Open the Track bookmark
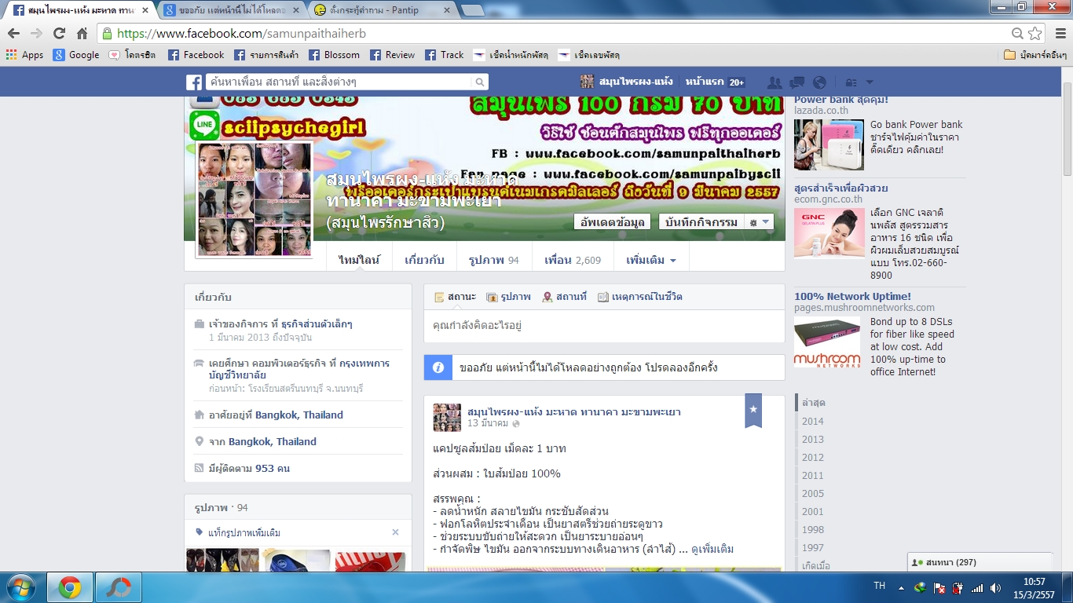 [445, 55]
